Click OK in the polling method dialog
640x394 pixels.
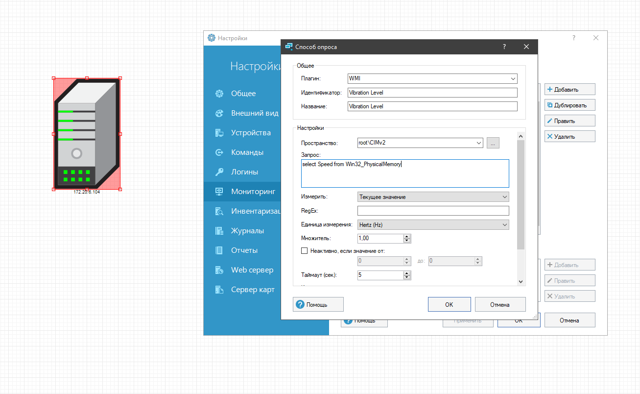pyautogui.click(x=449, y=304)
